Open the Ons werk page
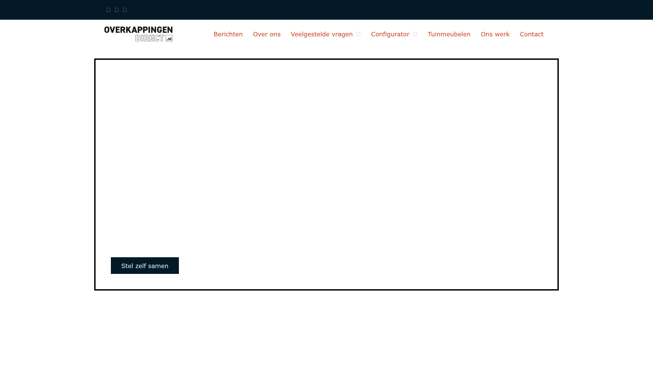The image size is (653, 367). (495, 34)
